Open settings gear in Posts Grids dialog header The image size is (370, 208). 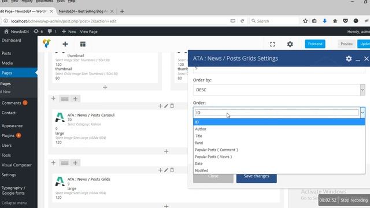[349, 58]
